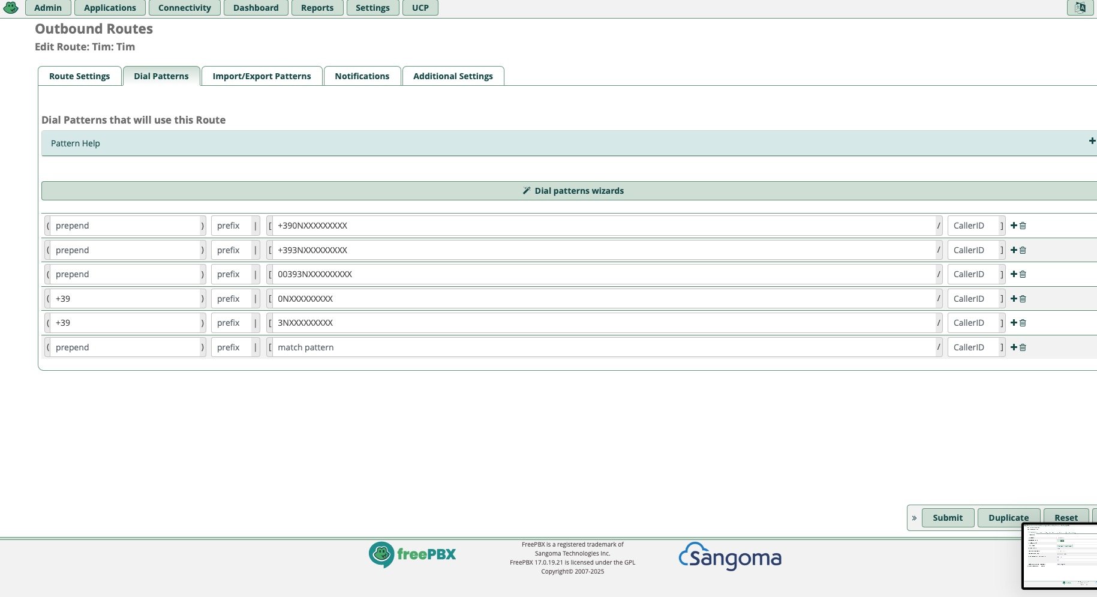This screenshot has width=1097, height=597.
Task: Add a row after the +393NXXXXXXXXX pattern
Action: coord(1014,250)
